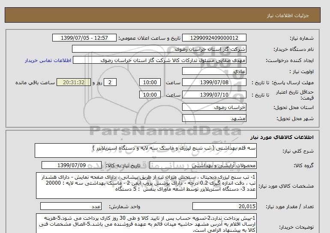Select the delivery province field خراسان رضوی
Screen dimensions: 330x233
[214, 107]
